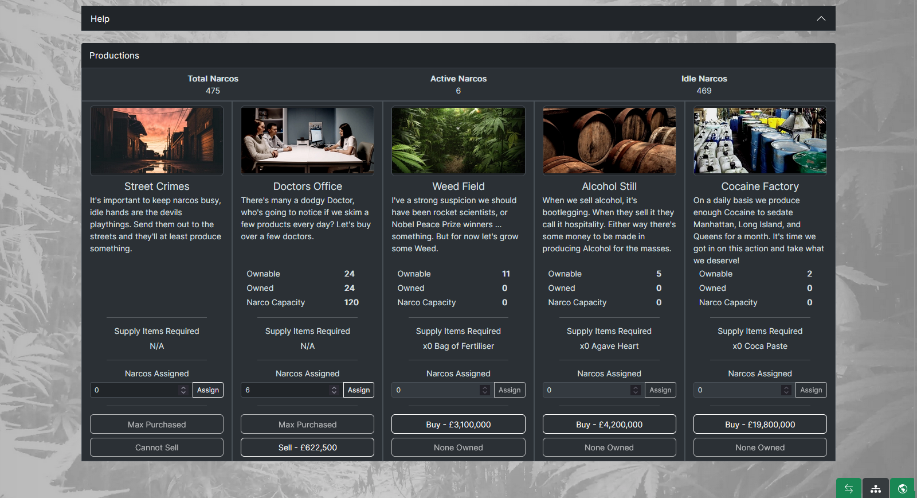
Task: Click Doctors Office narcos stepper arrows
Action: 334,390
